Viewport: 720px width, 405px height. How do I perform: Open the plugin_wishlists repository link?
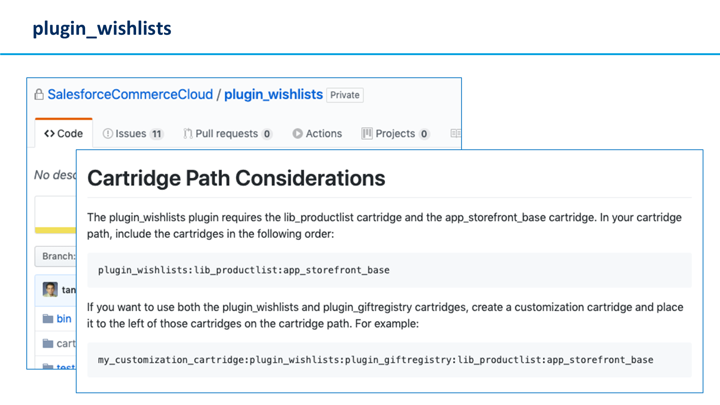[x=273, y=94]
